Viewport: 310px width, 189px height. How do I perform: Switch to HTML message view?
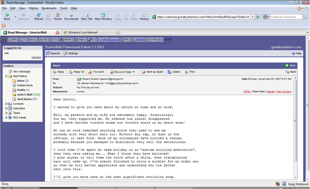247,92
